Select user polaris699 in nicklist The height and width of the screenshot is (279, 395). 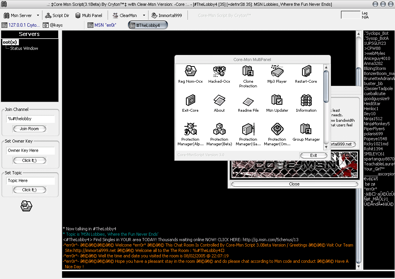coord(373,134)
